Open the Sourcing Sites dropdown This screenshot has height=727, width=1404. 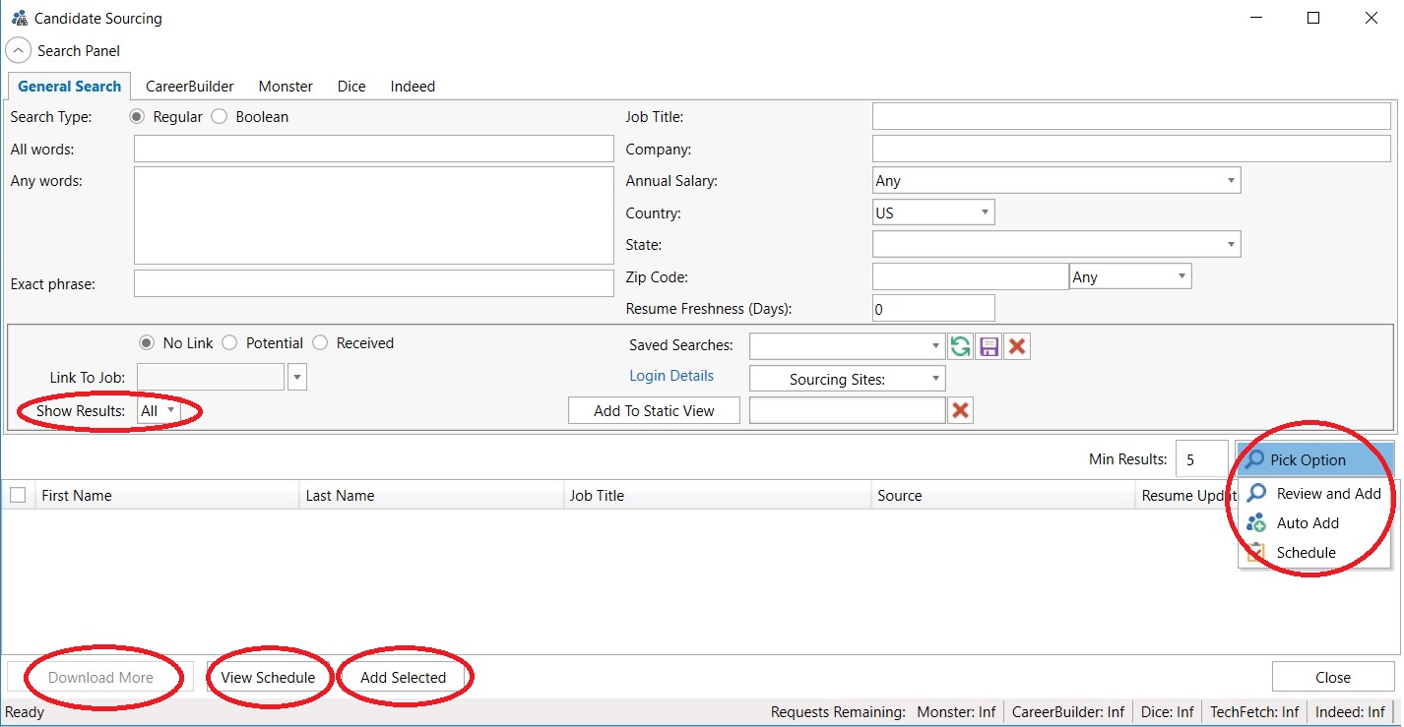[x=847, y=379]
